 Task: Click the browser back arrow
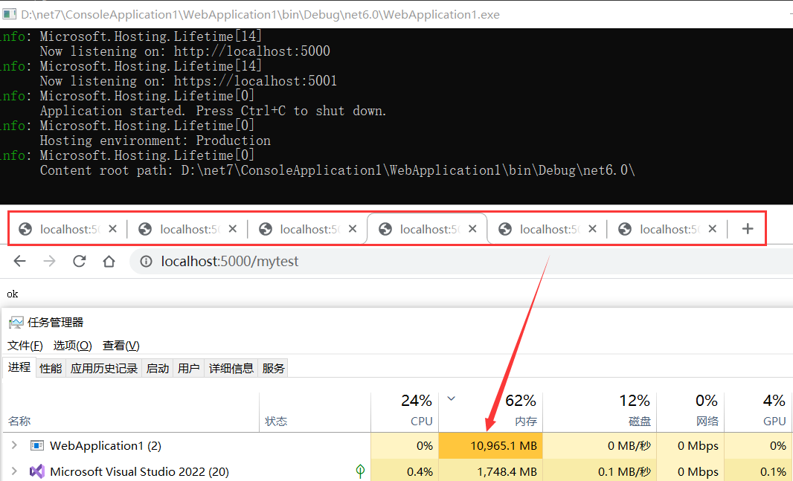pos(20,261)
